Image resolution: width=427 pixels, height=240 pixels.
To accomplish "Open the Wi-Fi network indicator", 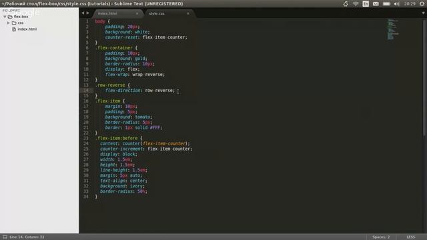I will (356, 4).
